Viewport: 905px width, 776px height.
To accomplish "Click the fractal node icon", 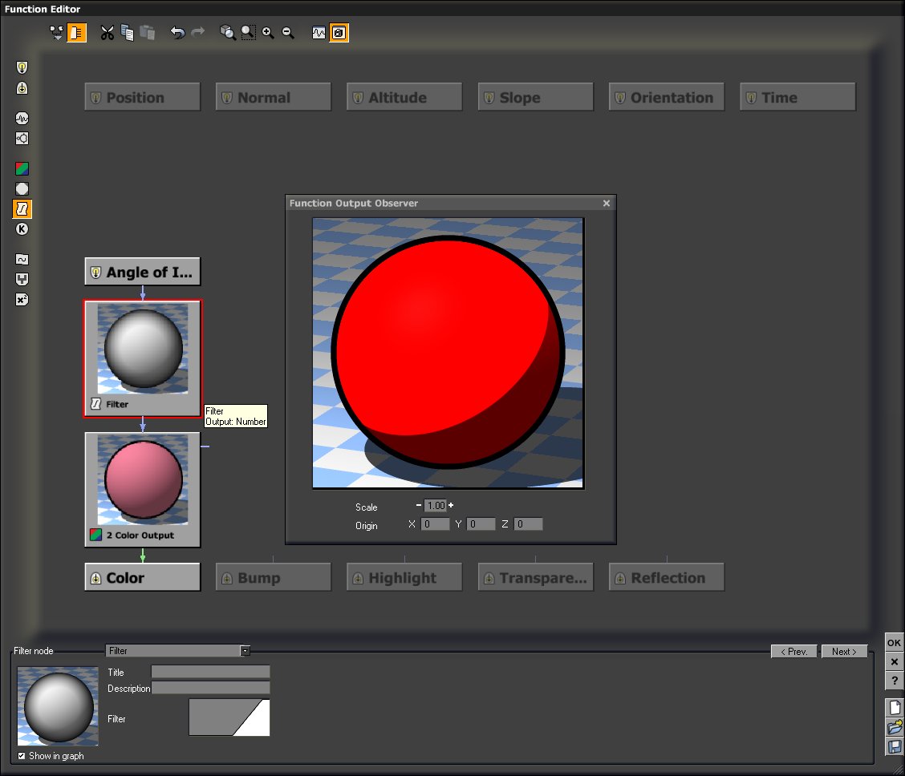I will tap(22, 139).
